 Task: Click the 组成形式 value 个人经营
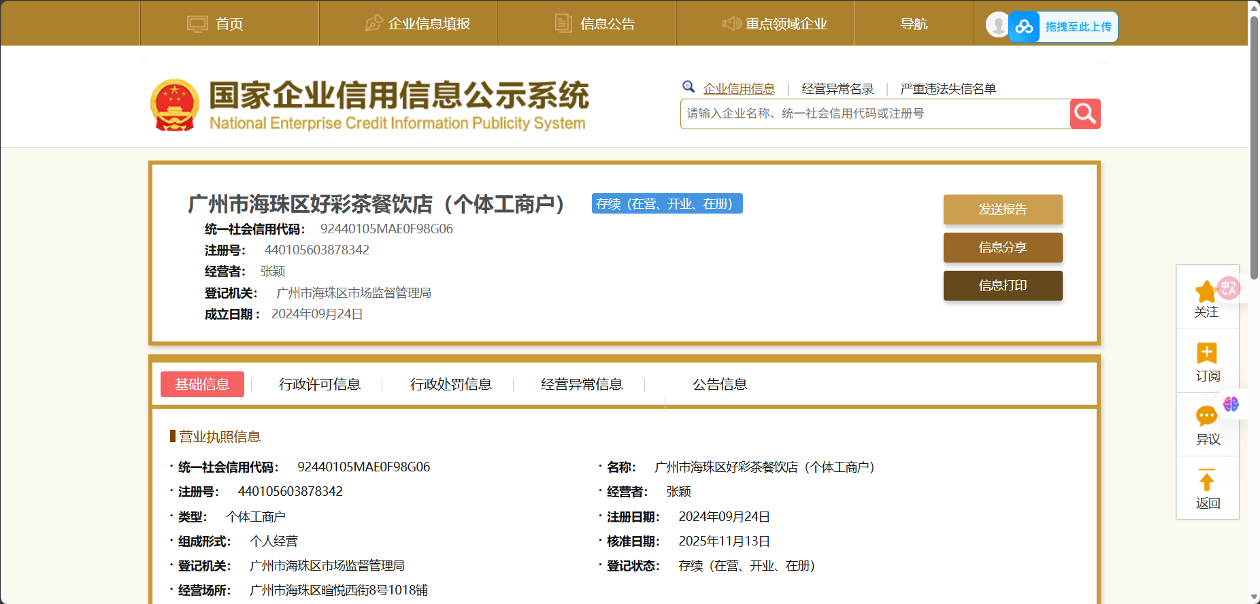click(x=273, y=541)
